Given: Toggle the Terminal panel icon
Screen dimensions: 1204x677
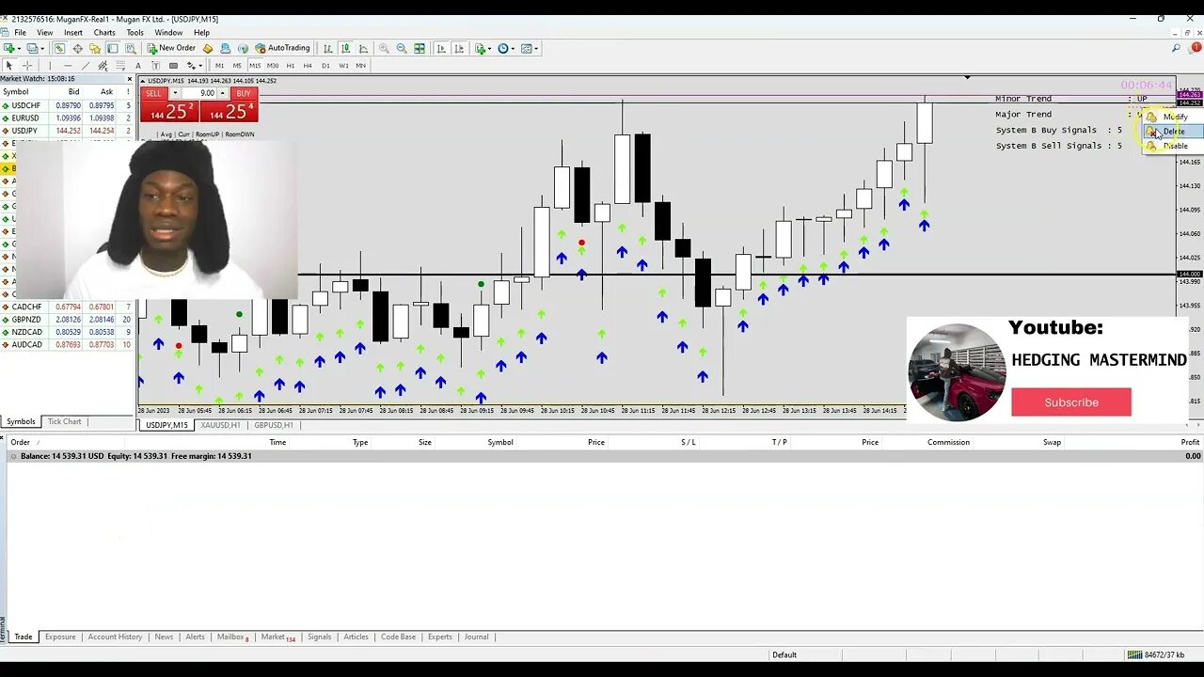Looking at the screenshot, I should point(112,48).
